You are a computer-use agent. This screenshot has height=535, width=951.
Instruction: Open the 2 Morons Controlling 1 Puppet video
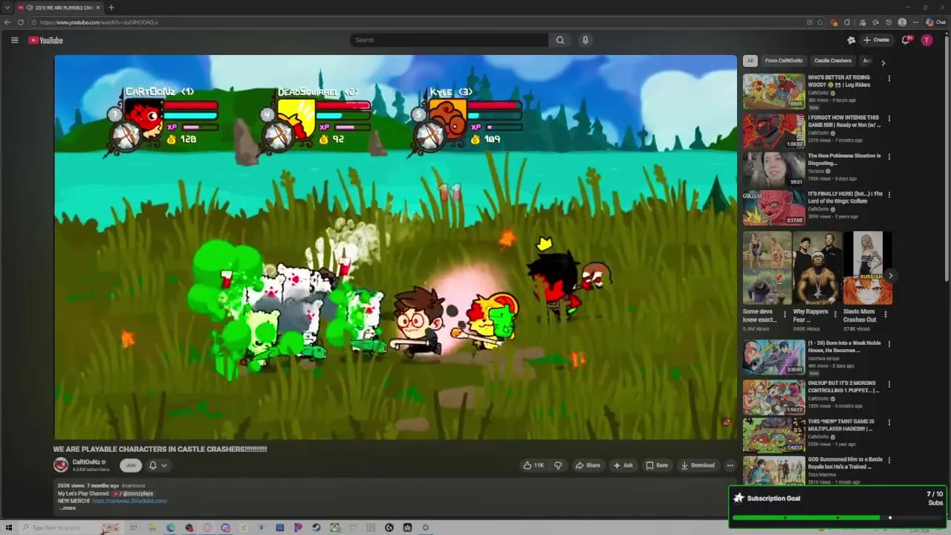pos(773,397)
